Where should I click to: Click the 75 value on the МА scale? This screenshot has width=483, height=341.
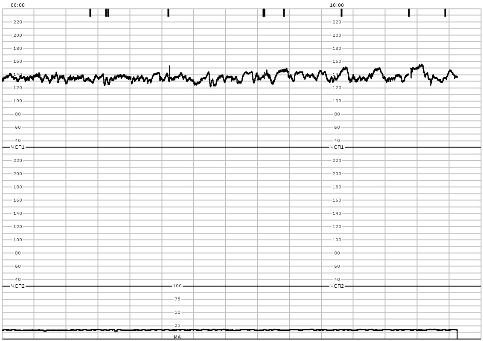tap(177, 299)
